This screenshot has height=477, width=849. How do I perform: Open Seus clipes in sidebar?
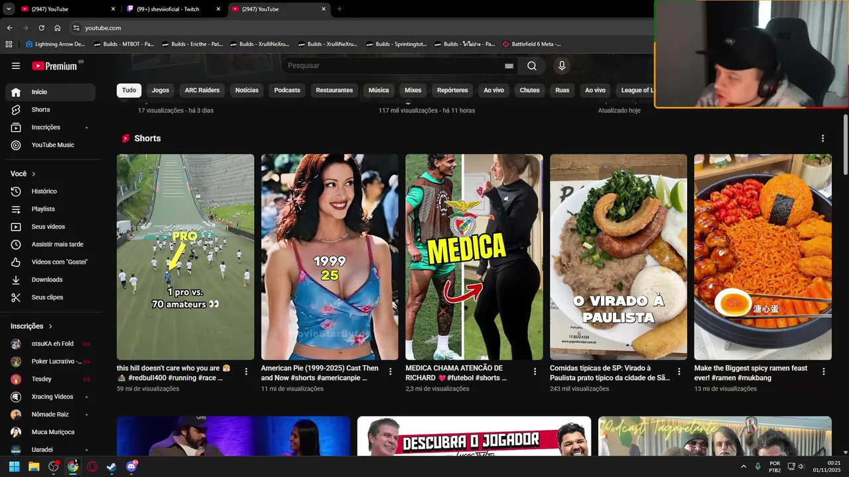(50, 297)
